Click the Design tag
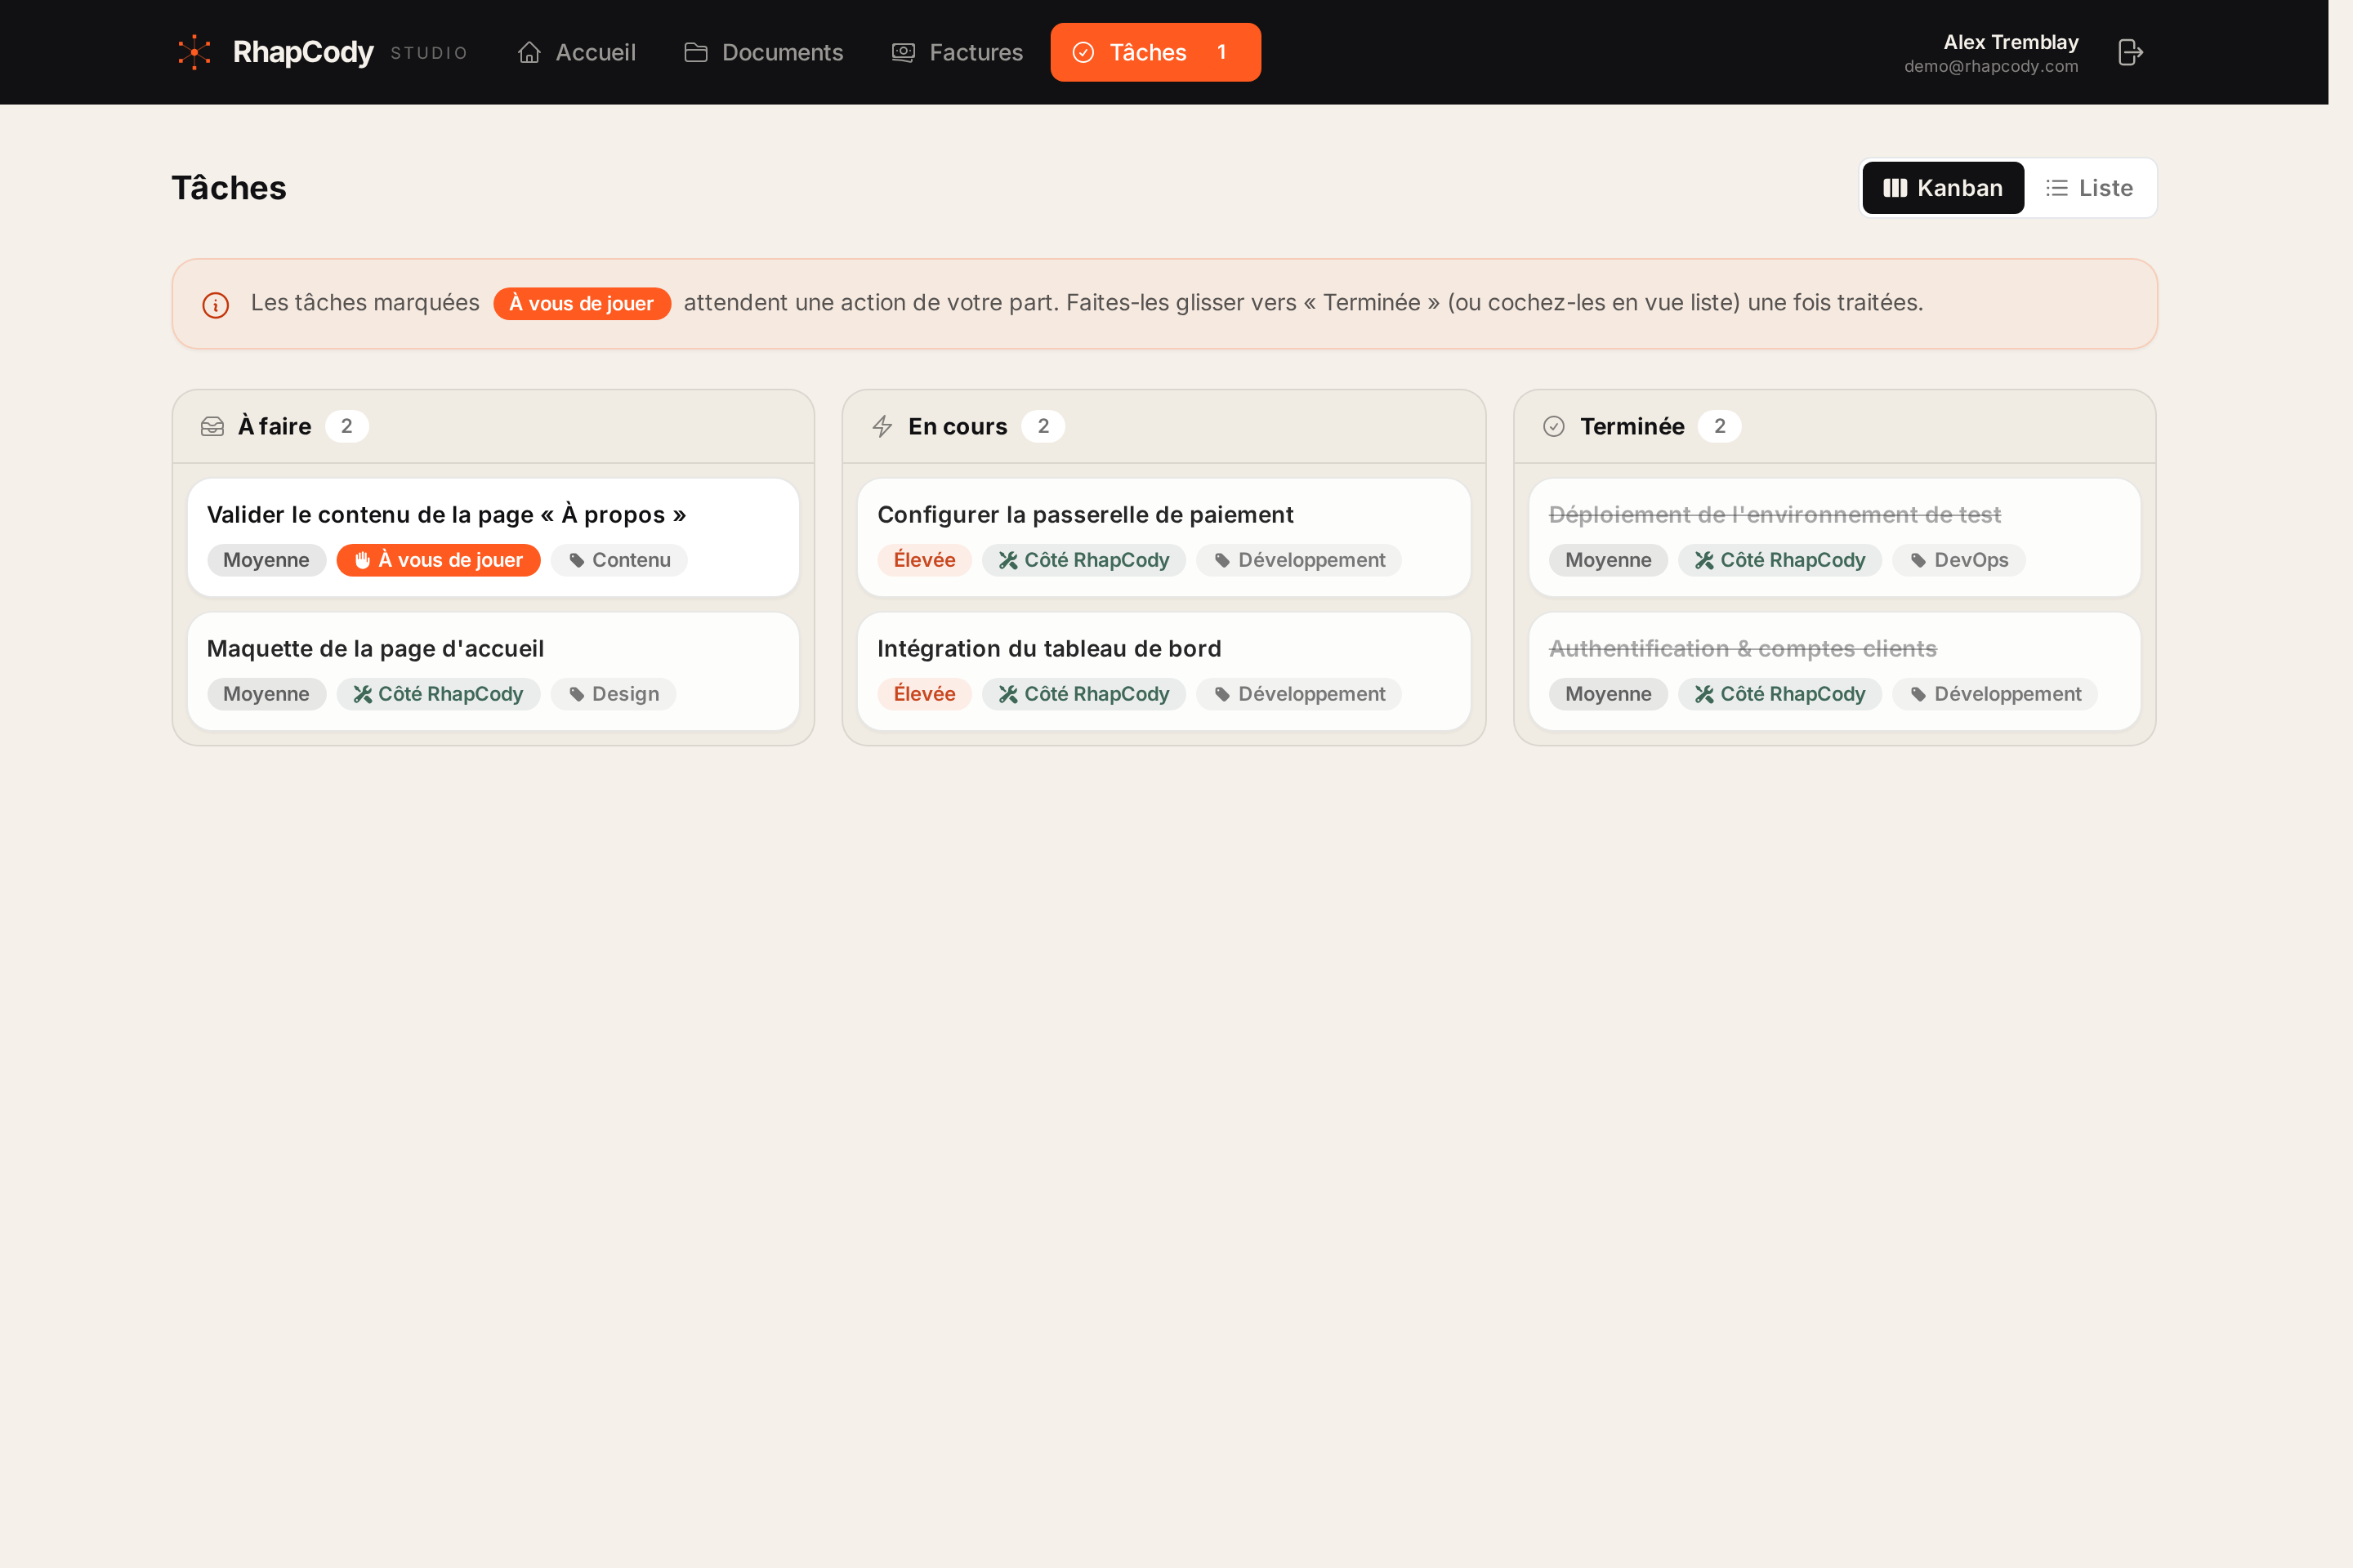2353x1568 pixels. coord(614,694)
